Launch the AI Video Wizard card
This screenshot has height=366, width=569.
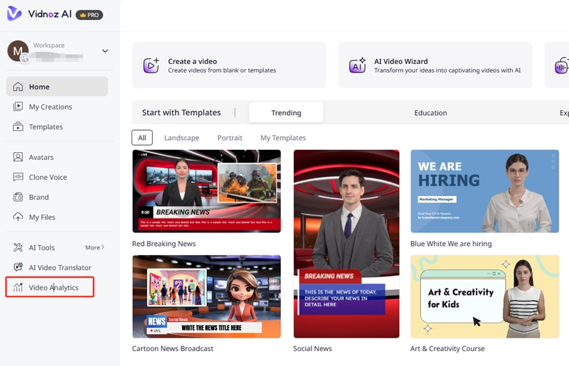click(435, 65)
